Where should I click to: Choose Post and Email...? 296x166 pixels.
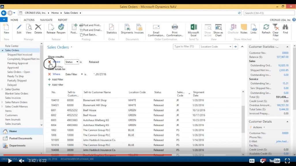pyautogui.click(x=91, y=30)
